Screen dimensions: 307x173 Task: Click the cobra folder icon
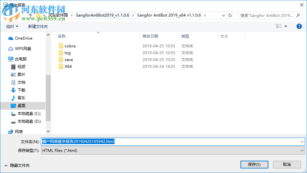tap(61, 46)
